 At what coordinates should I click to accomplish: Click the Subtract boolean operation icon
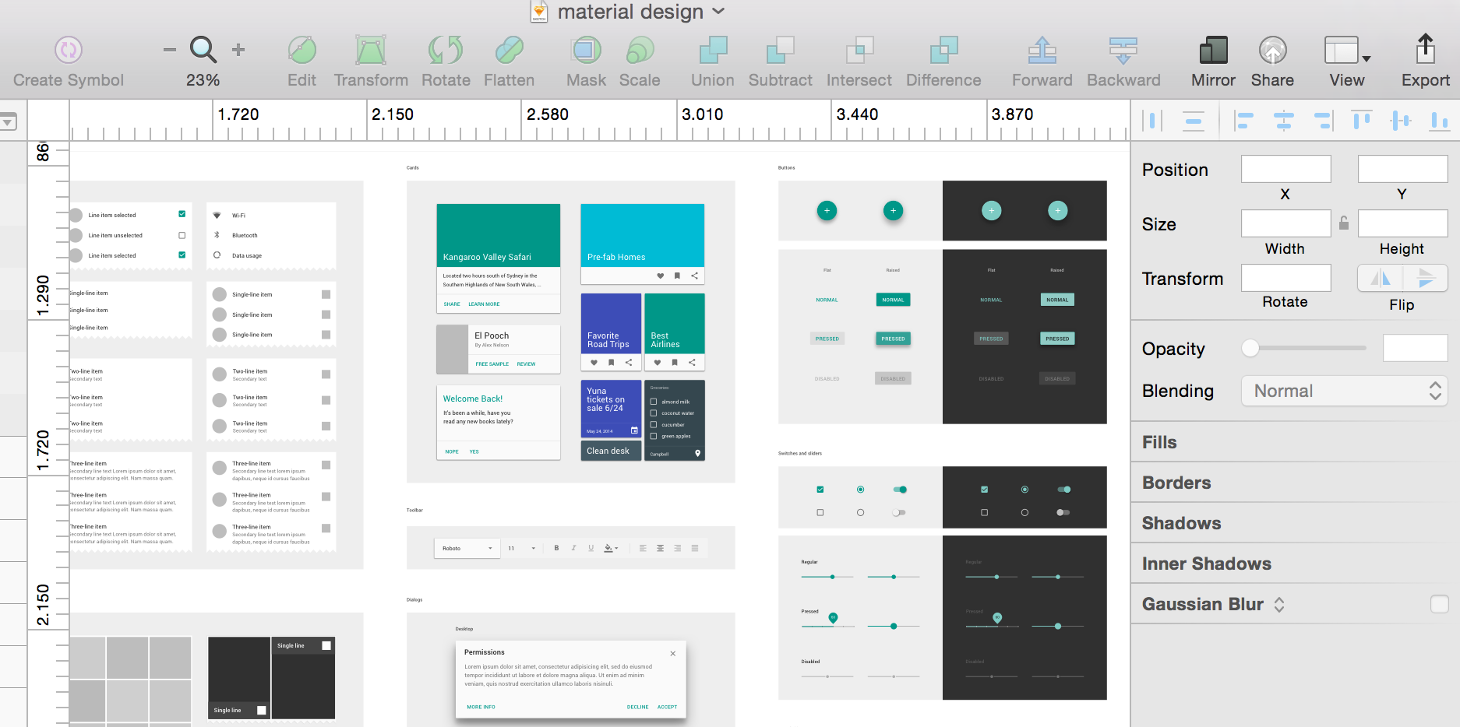[779, 51]
